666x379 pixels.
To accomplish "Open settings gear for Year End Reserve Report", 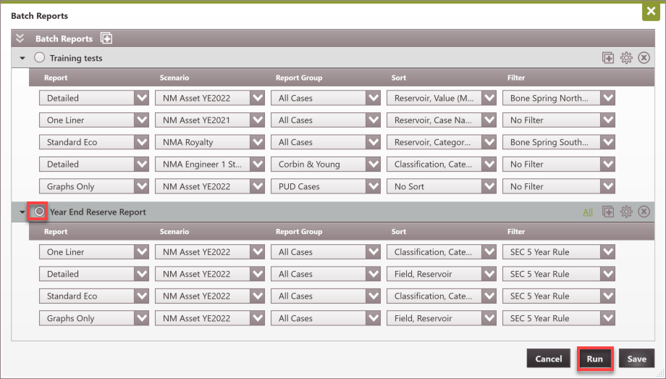I will (626, 212).
